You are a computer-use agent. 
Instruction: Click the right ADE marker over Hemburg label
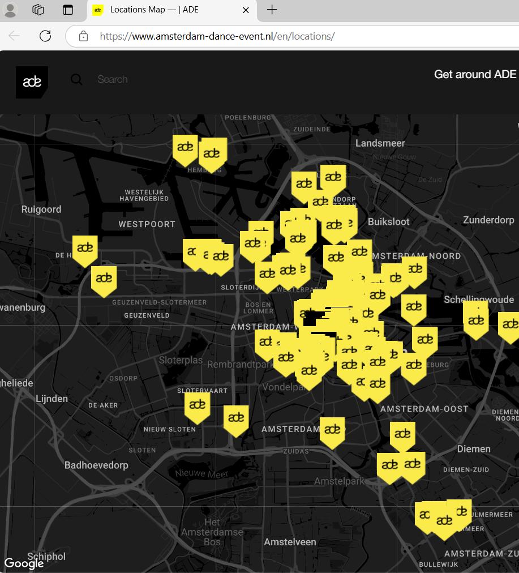click(213, 155)
